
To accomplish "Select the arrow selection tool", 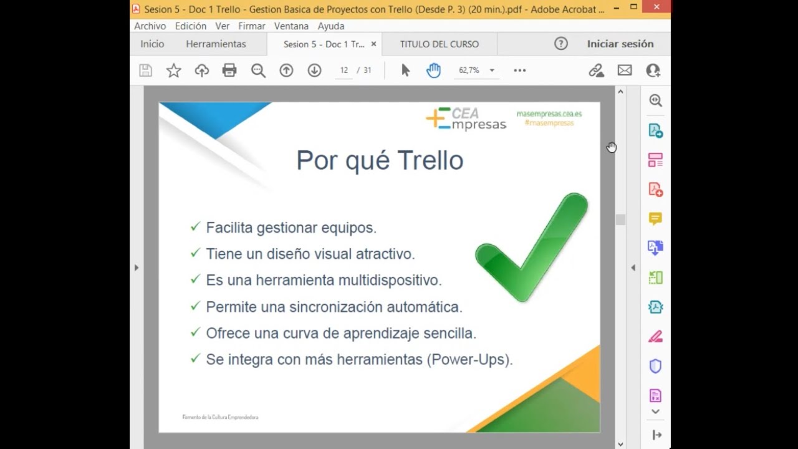I will [405, 70].
